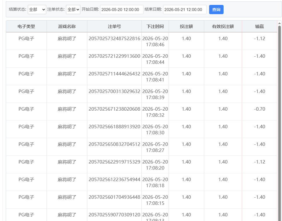Click the 游戏名称 column header
The width and height of the screenshot is (282, 221).
click(67, 26)
